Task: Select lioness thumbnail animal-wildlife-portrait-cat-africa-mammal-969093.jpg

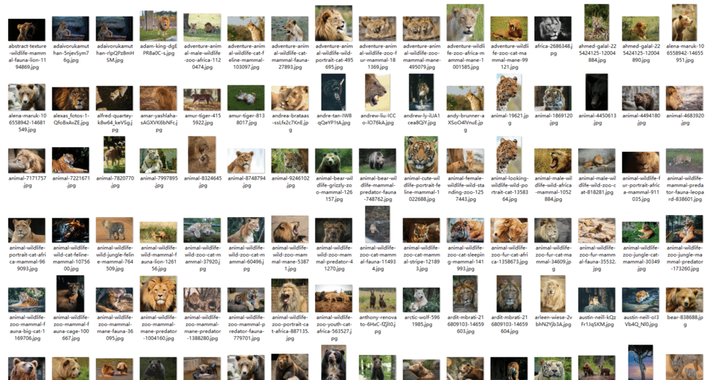Action: (27, 230)
